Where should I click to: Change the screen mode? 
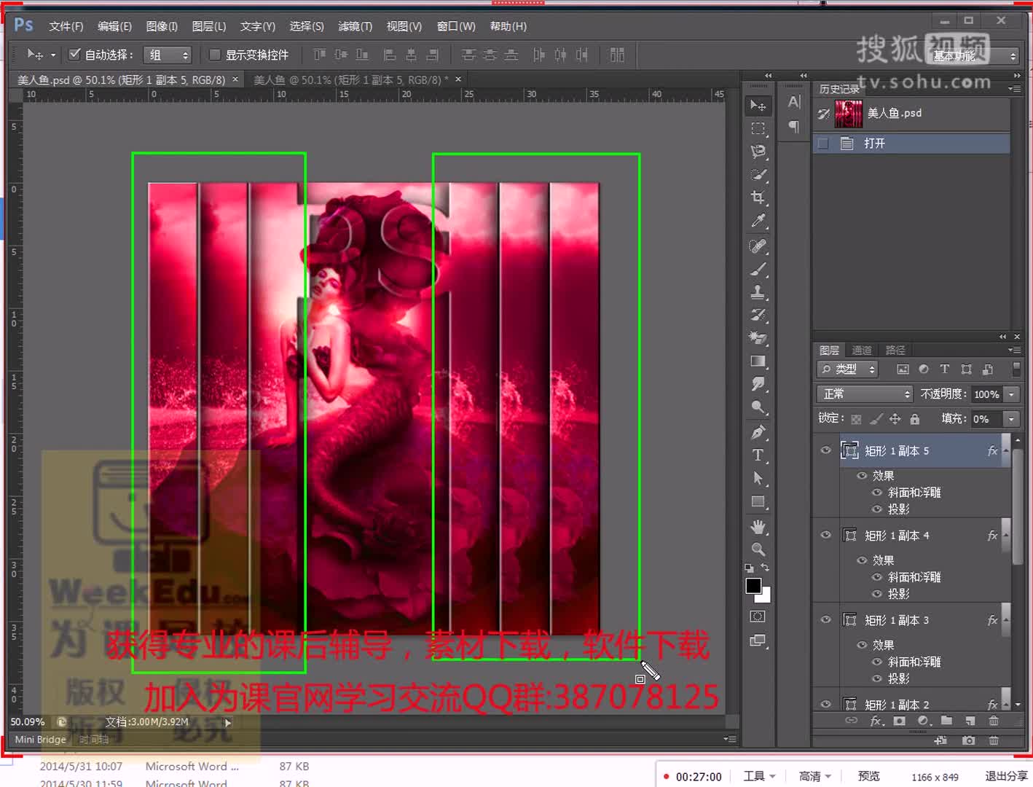pos(758,641)
